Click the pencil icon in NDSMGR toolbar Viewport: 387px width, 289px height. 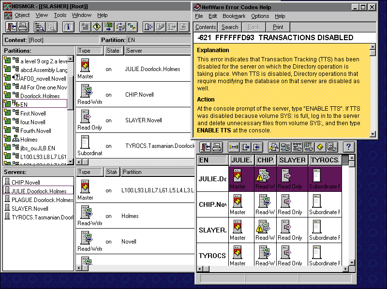pyautogui.click(x=160, y=27)
